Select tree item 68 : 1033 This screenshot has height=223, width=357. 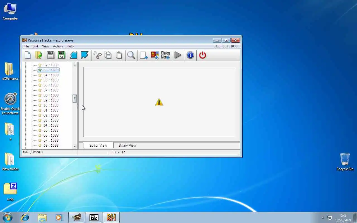[51, 145]
